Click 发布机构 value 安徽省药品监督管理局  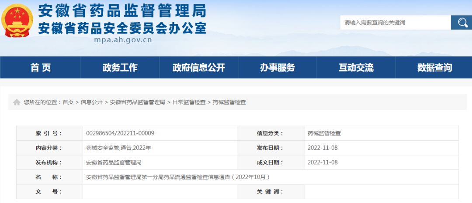pos(114,162)
